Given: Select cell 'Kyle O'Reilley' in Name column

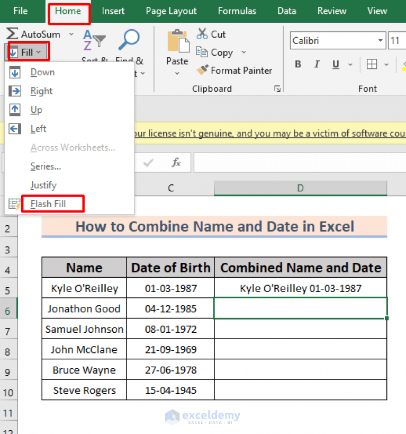Looking at the screenshot, I should click(x=84, y=288).
